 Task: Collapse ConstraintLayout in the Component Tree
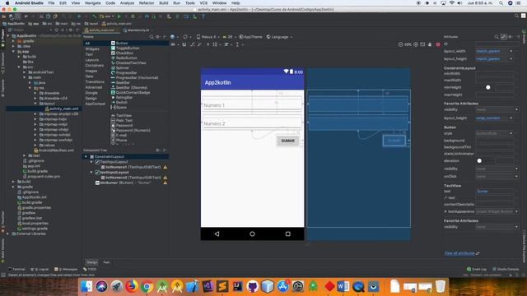coord(86,157)
